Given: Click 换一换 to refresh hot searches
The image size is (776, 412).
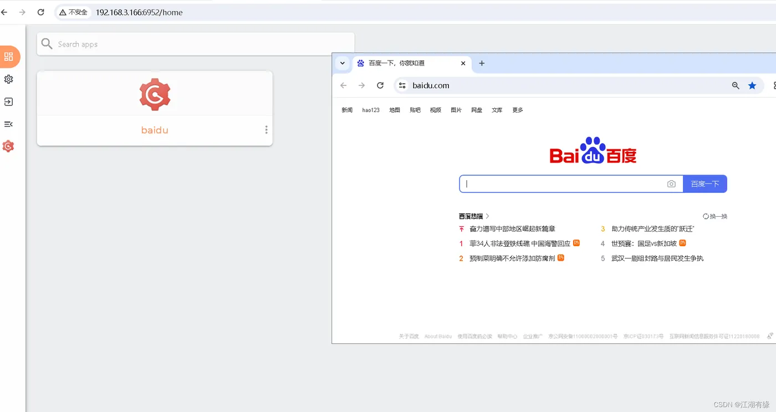Looking at the screenshot, I should click(715, 216).
